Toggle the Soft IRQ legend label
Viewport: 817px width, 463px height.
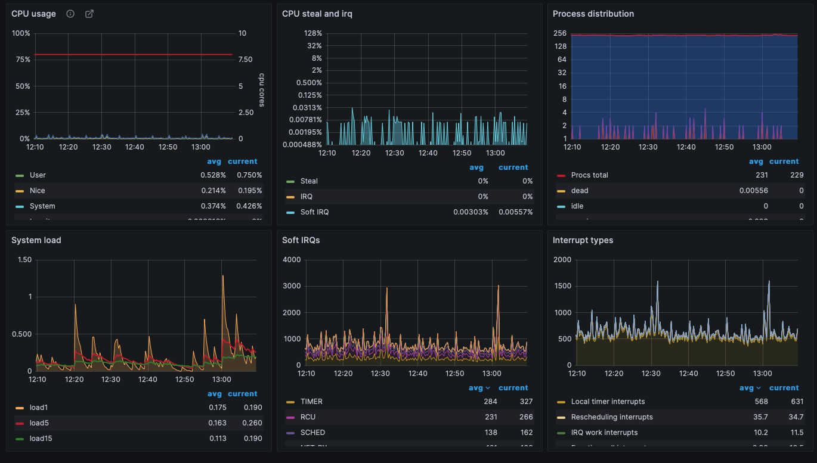314,212
